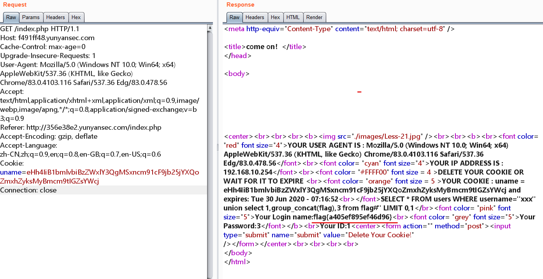Screen dimensions: 543x279
Task: Click the User-Agent: Mozilla/5.0 request line
Action: [88, 65]
